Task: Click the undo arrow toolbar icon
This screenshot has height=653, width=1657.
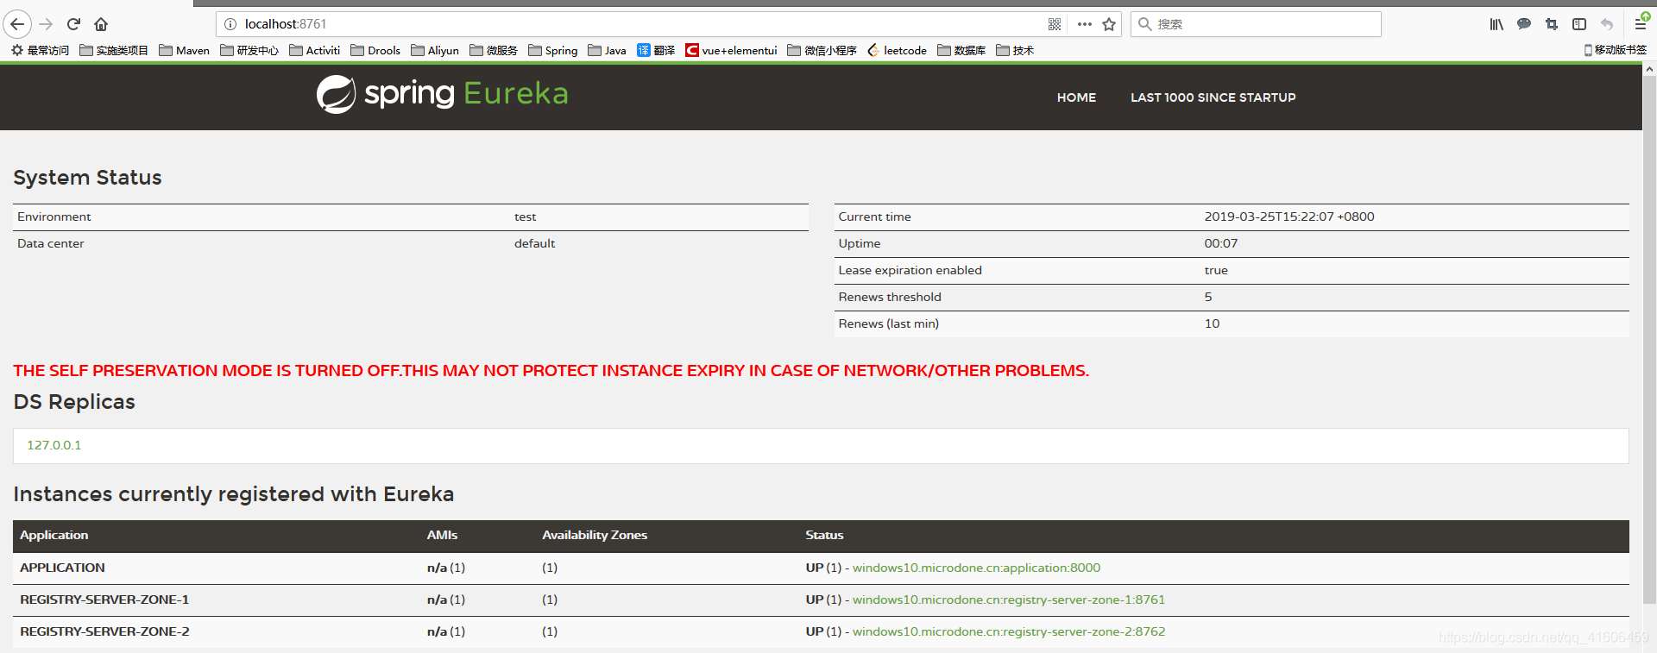Action: [1607, 24]
